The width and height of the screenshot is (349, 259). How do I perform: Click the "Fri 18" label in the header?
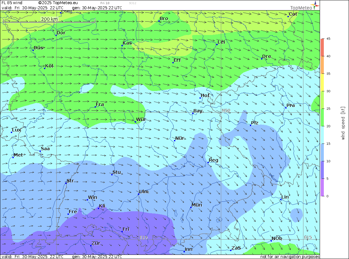click(105, 3)
